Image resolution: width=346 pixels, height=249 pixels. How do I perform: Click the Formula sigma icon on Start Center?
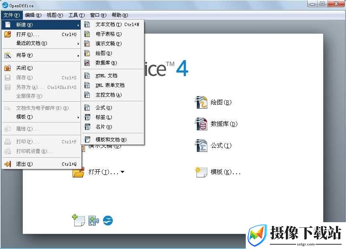(201, 145)
